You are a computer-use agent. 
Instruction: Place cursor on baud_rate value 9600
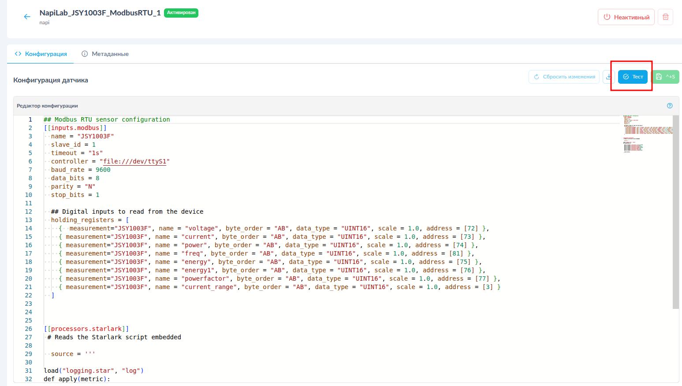[x=103, y=170]
